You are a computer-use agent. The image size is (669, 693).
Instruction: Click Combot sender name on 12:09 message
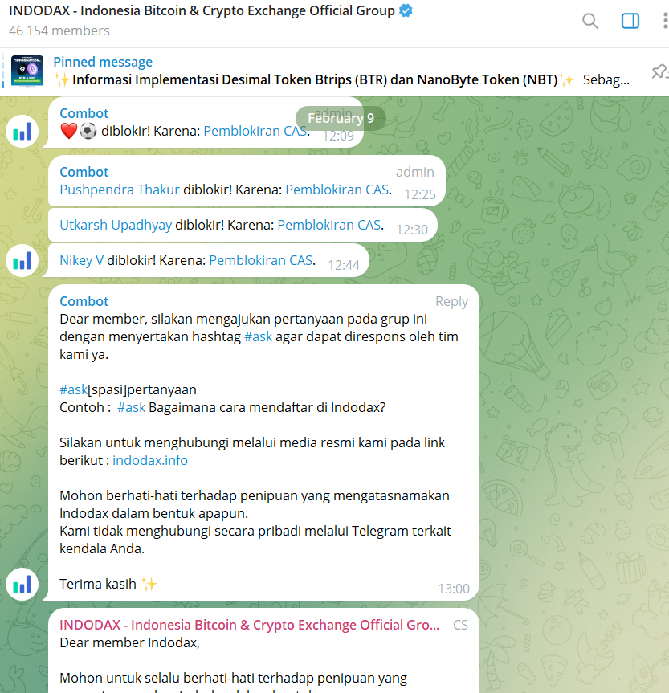coord(84,113)
